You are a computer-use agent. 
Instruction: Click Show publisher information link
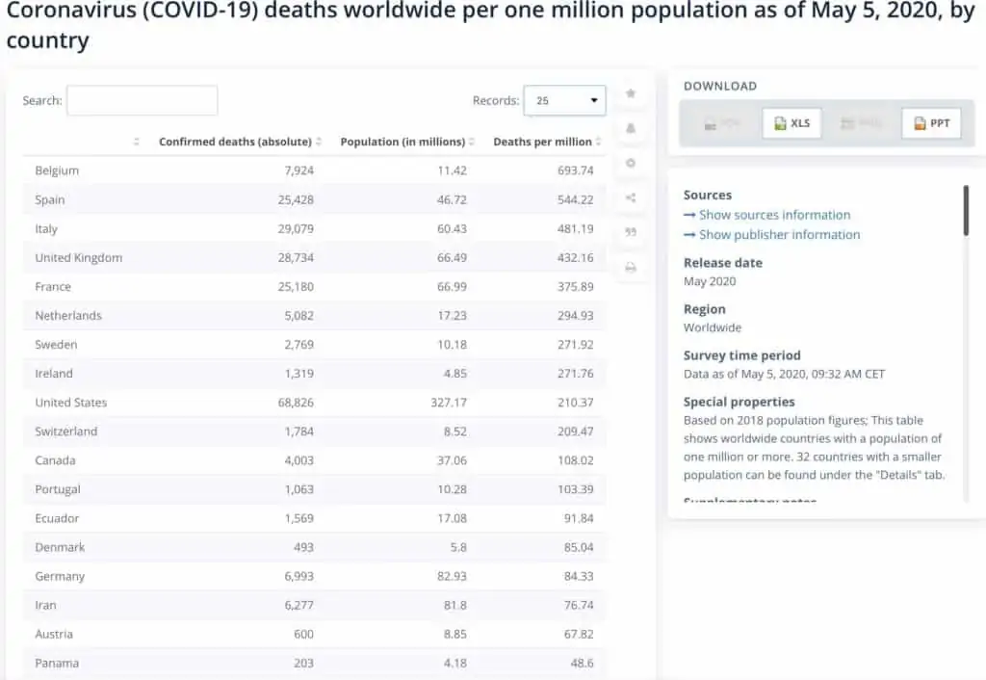772,235
